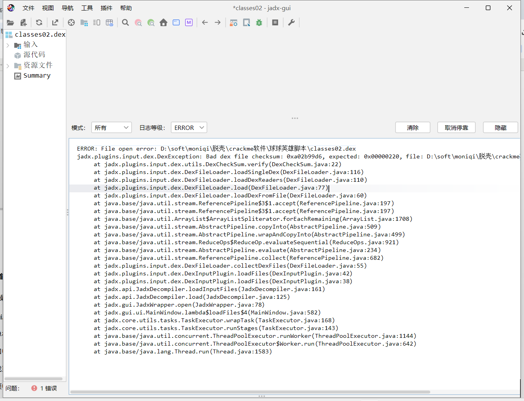Open the 插件 menu
The width and height of the screenshot is (524, 401).
click(x=107, y=8)
